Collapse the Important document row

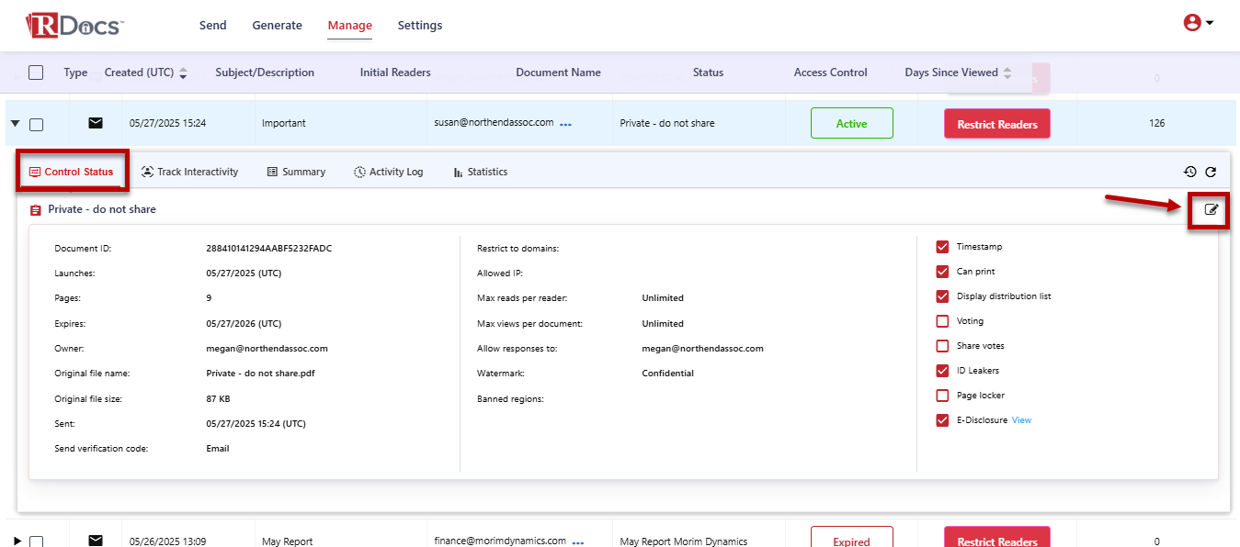click(x=16, y=124)
